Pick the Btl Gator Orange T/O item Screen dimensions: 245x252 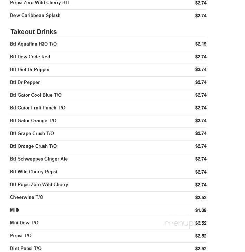33,121
